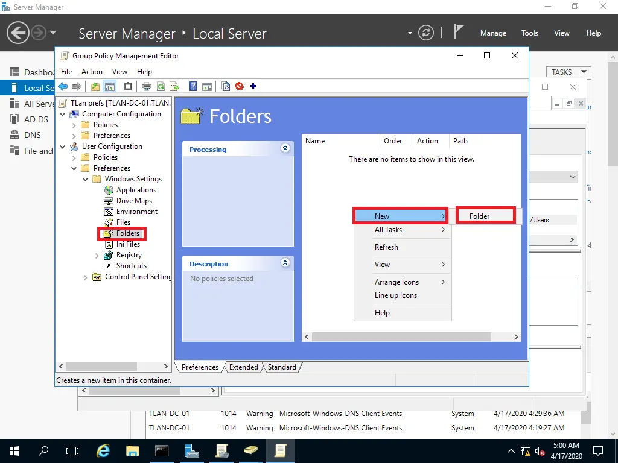Click Server Manager's circular back arrow button
618x463 pixels.
[18, 33]
